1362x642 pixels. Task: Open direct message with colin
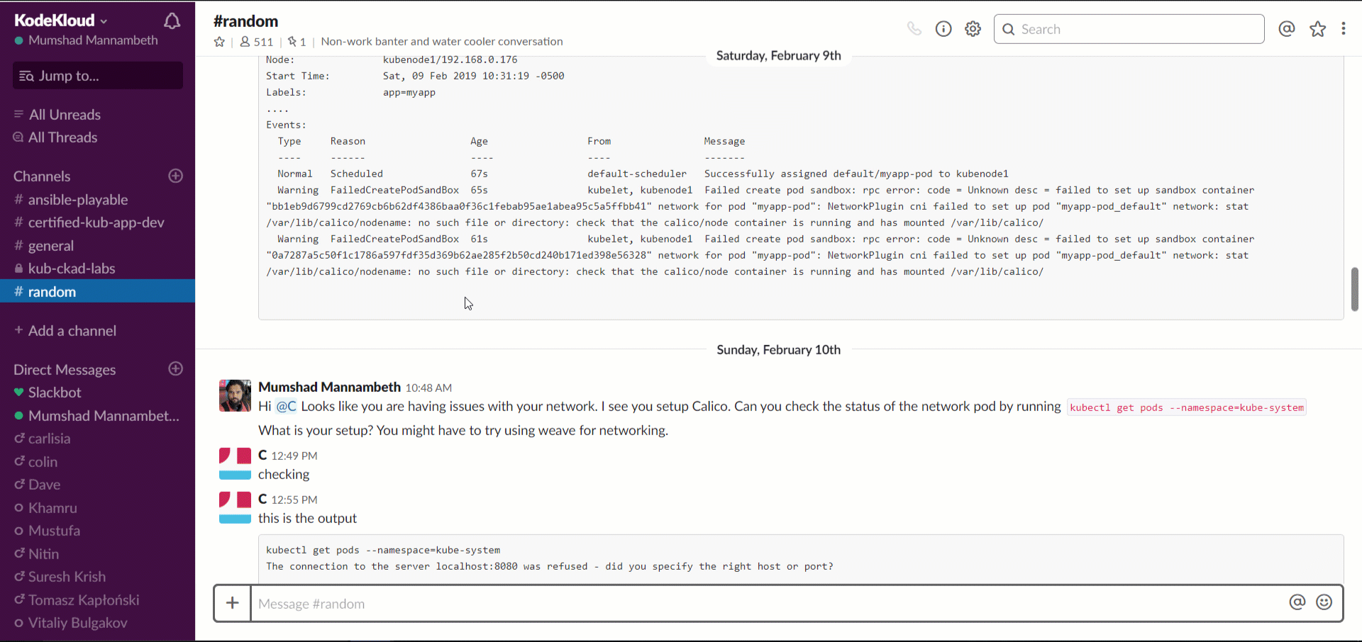click(x=43, y=462)
